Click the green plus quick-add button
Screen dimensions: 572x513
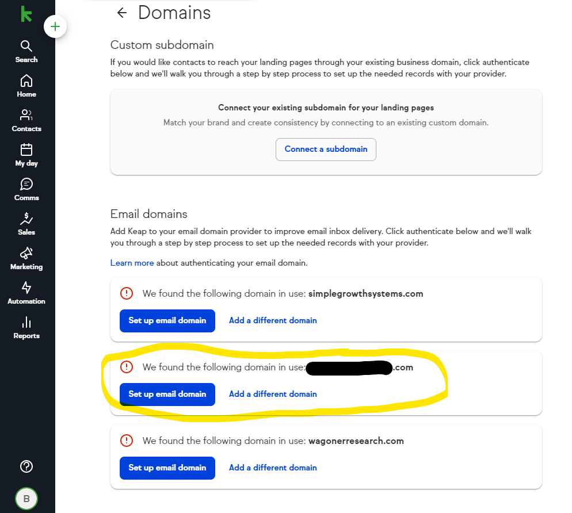click(x=55, y=26)
